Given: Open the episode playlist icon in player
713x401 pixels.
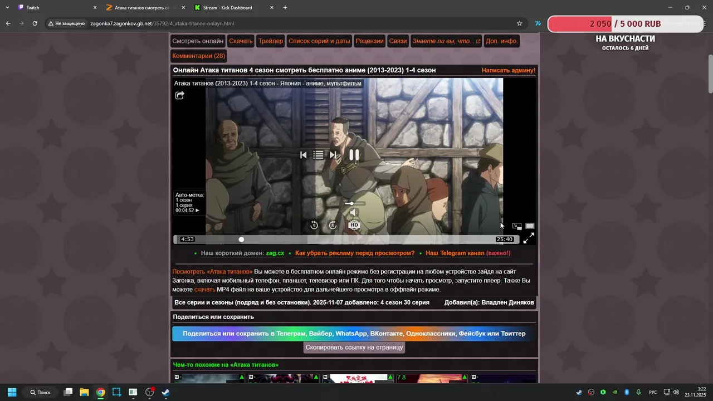Looking at the screenshot, I should [318, 155].
